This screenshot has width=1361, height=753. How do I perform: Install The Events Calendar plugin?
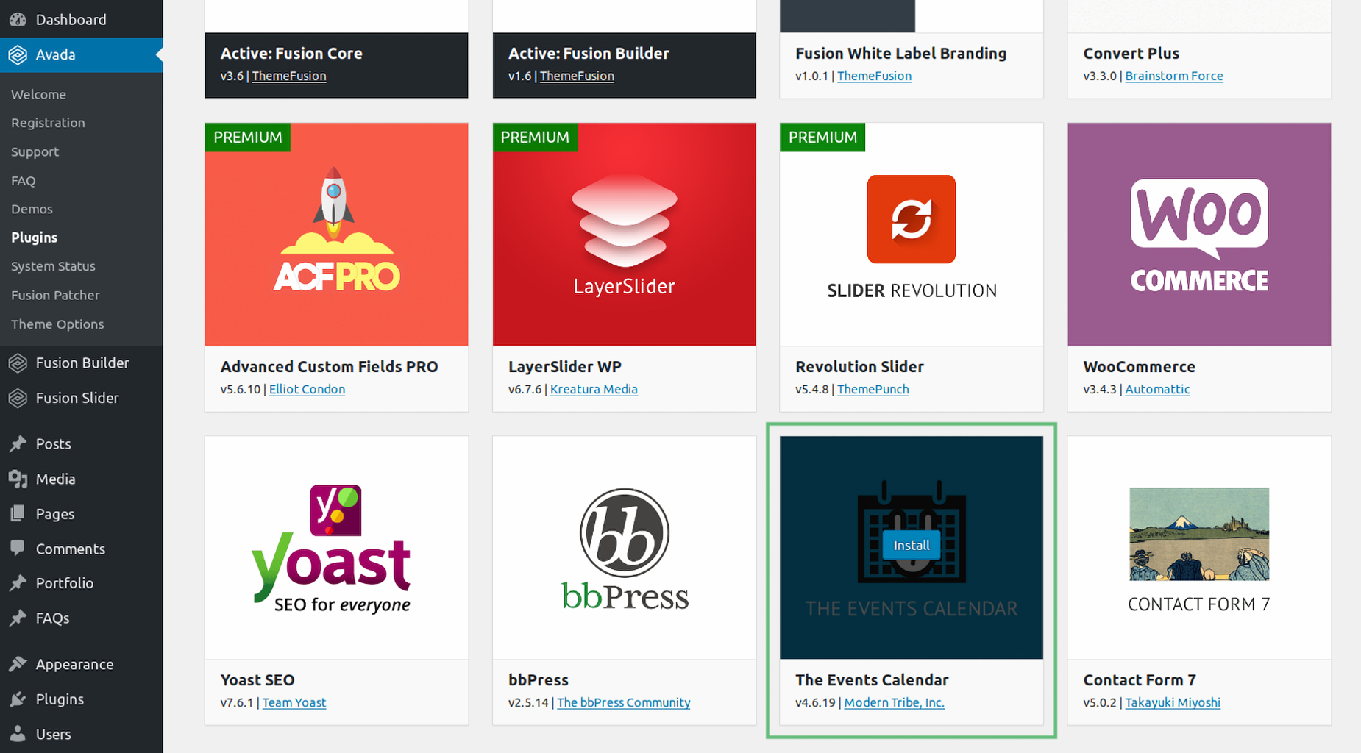click(x=912, y=546)
